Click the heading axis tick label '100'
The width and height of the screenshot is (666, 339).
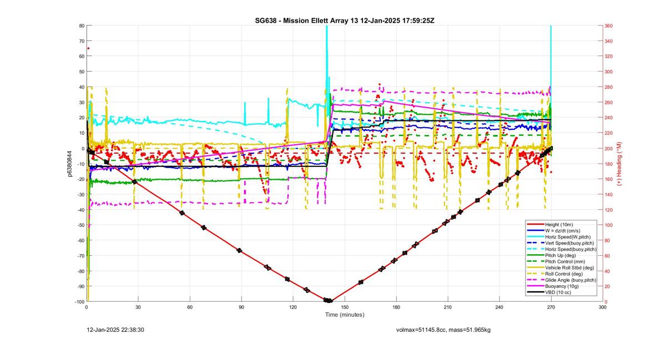[x=610, y=225]
